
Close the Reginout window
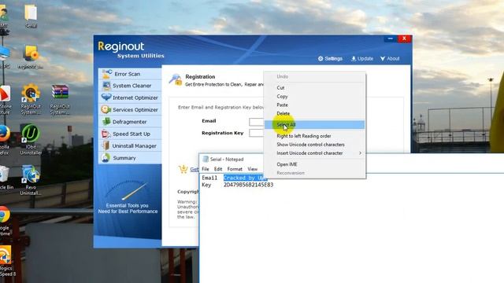[404, 39]
